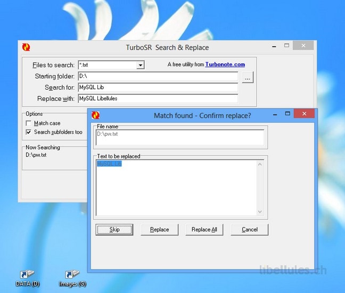Click the Now Searching path D:\pw.txt
This screenshot has width=345, height=293.
click(x=36, y=155)
